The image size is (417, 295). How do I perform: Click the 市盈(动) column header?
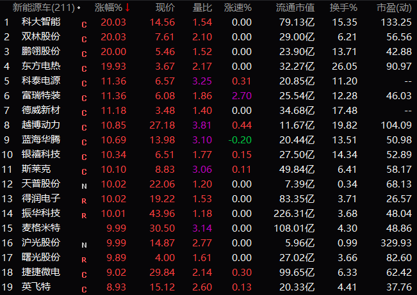point(394,8)
